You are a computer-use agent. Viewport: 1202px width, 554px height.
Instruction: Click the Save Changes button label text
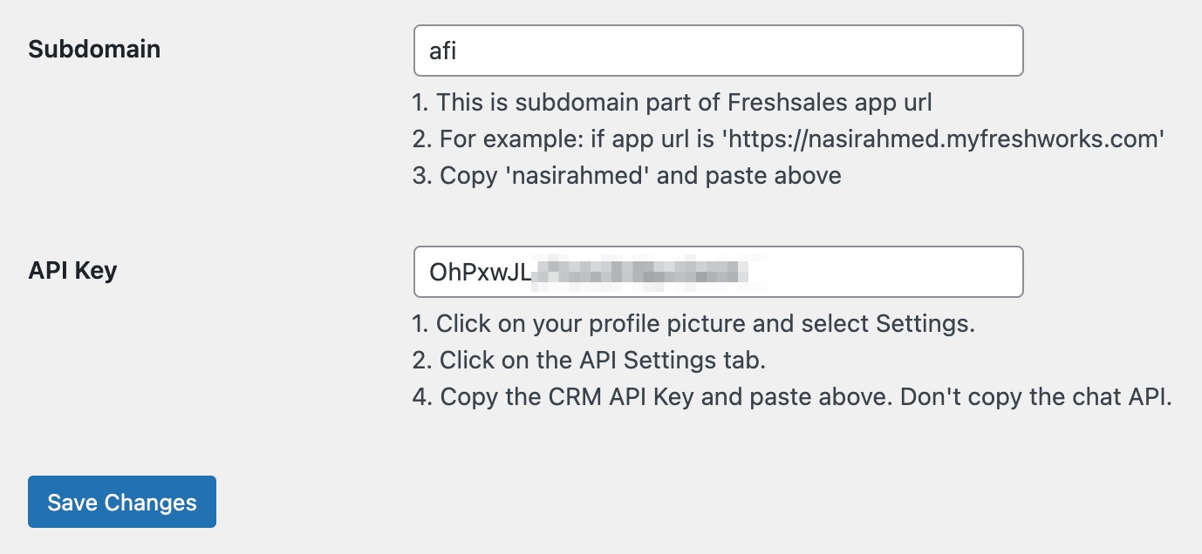pyautogui.click(x=121, y=502)
